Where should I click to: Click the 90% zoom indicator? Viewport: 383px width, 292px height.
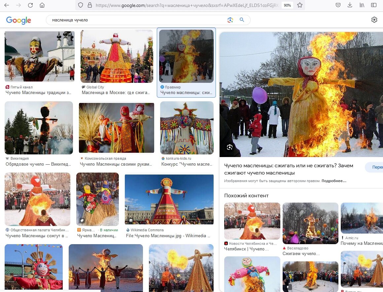click(x=288, y=5)
